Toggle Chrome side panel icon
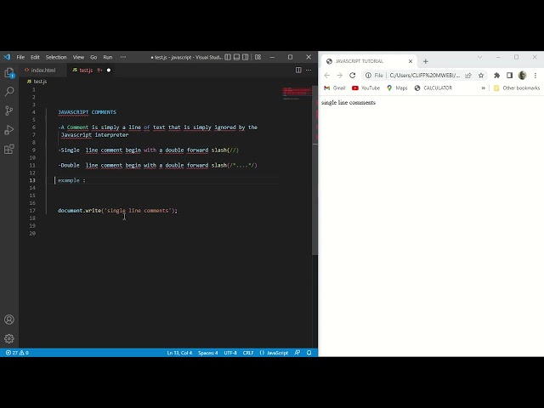The width and height of the screenshot is (544, 408). tap(510, 76)
